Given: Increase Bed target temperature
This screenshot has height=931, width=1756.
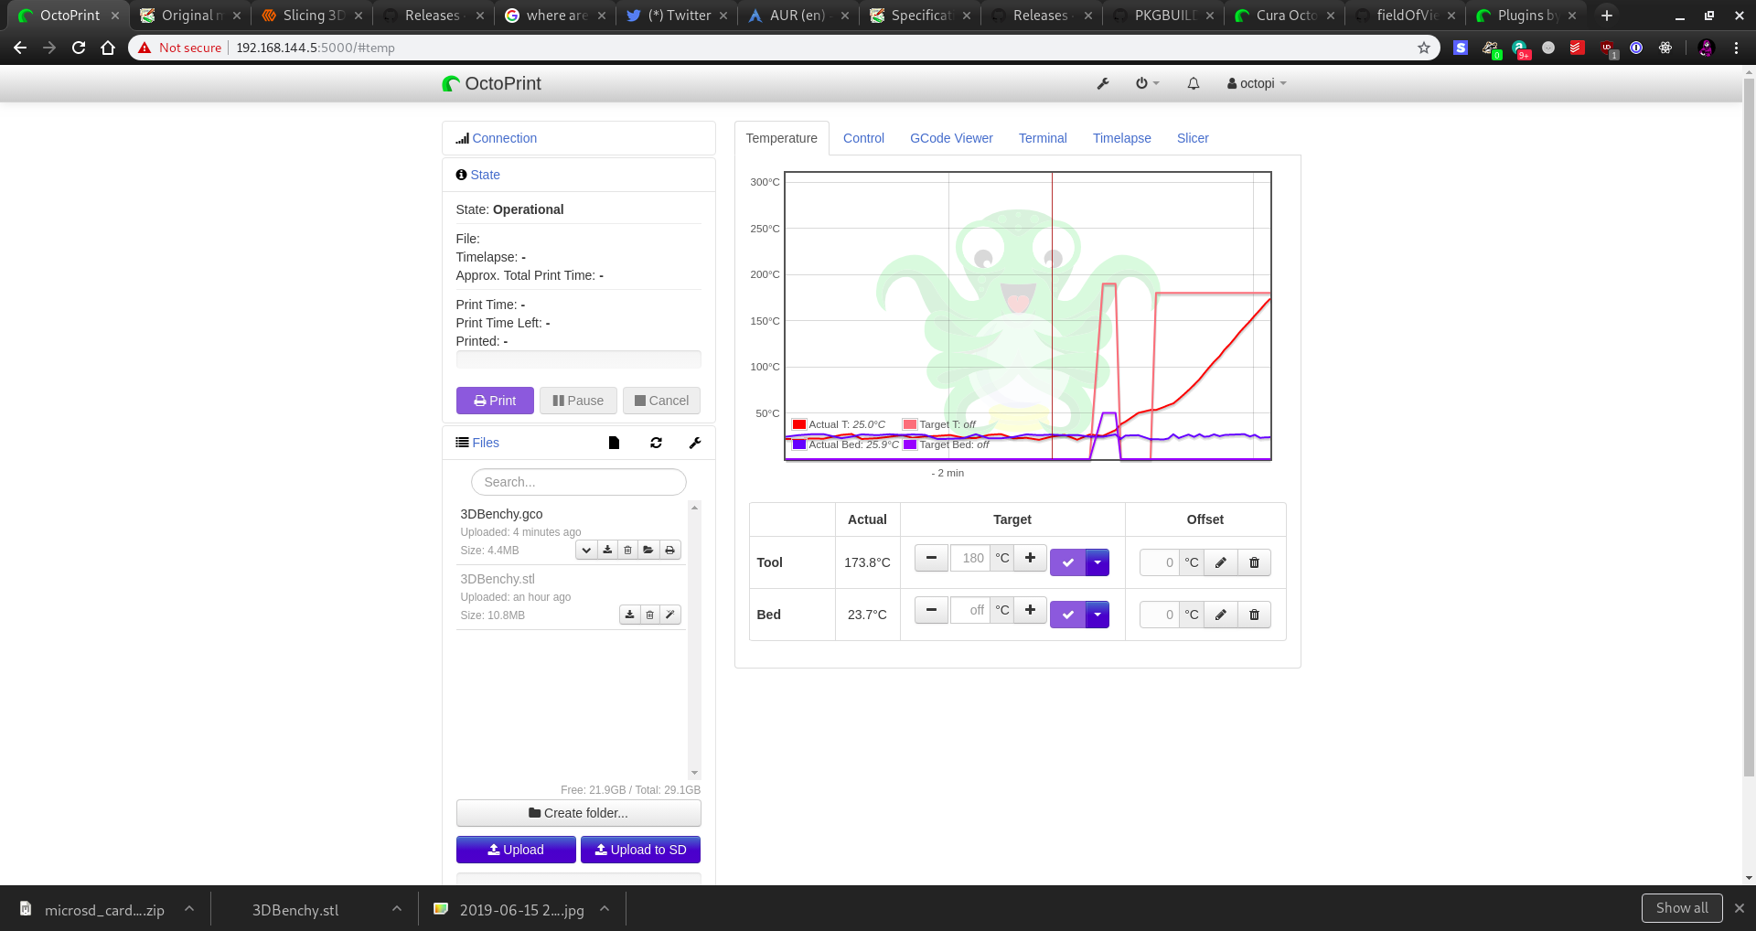Looking at the screenshot, I should 1030,610.
